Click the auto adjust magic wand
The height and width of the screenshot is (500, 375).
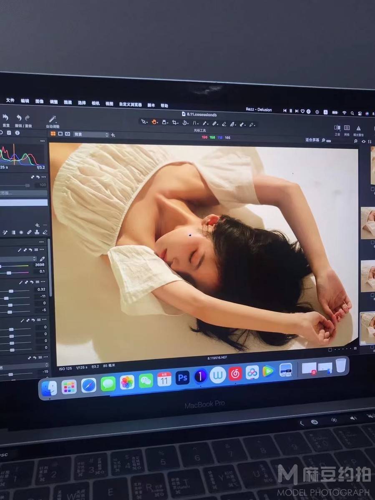tap(53, 119)
